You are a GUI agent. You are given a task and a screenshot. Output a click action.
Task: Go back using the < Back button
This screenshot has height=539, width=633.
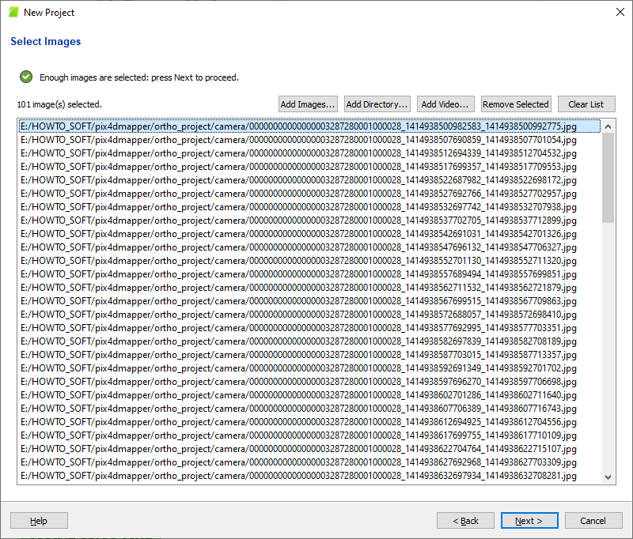465,521
